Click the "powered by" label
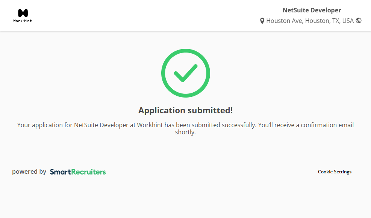This screenshot has width=371, height=218. click(x=29, y=172)
